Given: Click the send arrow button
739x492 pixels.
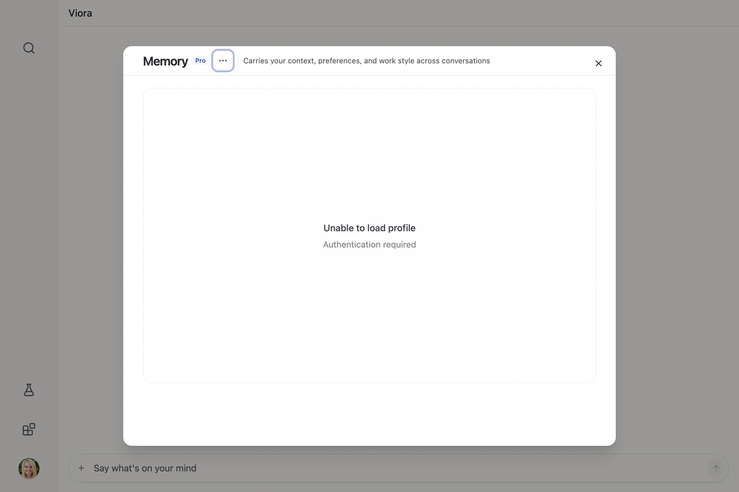Looking at the screenshot, I should pos(716,468).
